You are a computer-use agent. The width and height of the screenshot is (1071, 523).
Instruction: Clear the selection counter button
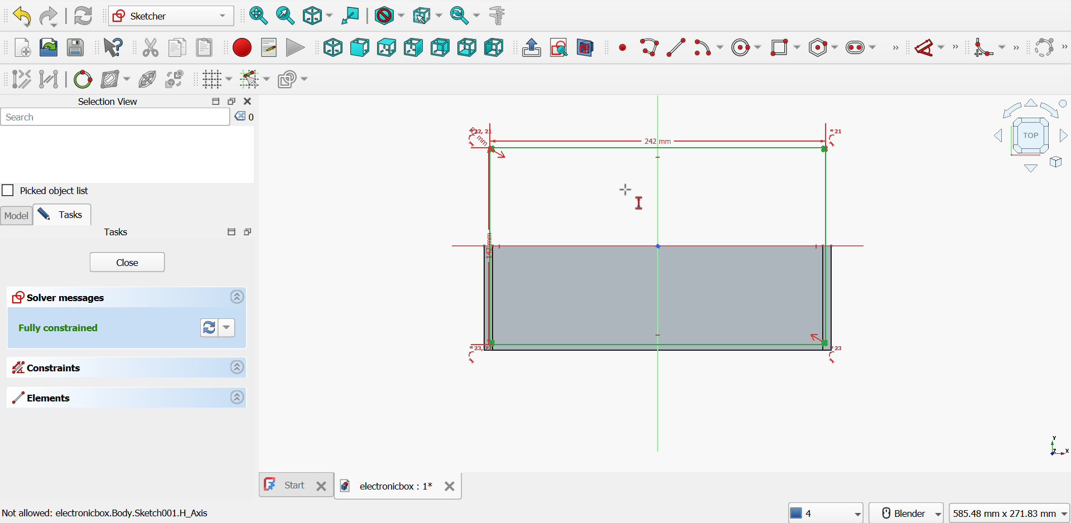coord(240,117)
